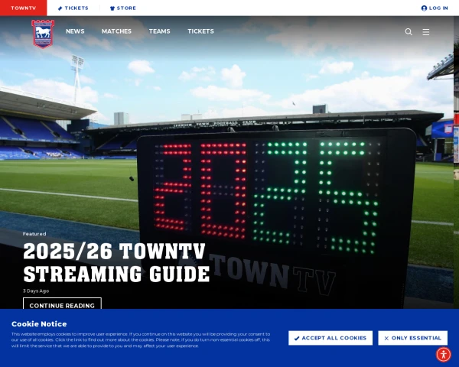Viewport: 459px width, 367px height.
Task: Open the TOWNTV red tab
Action: (24, 8)
